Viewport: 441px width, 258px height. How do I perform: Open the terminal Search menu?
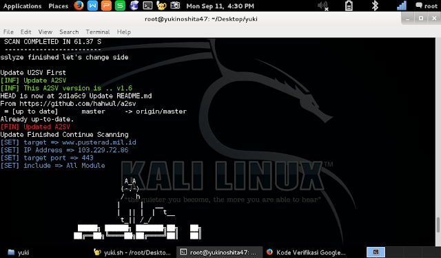coord(69,32)
